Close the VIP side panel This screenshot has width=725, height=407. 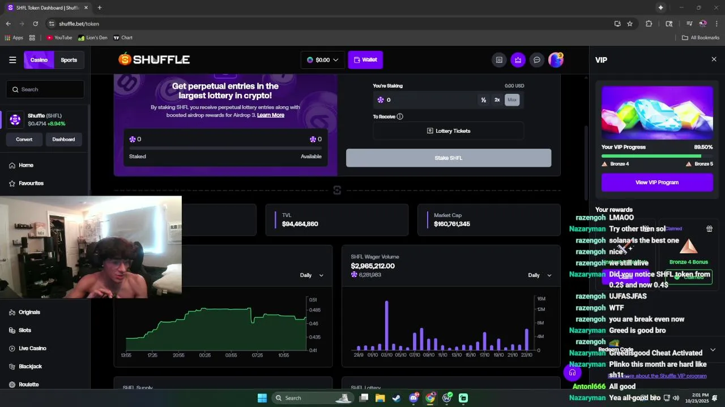click(714, 59)
